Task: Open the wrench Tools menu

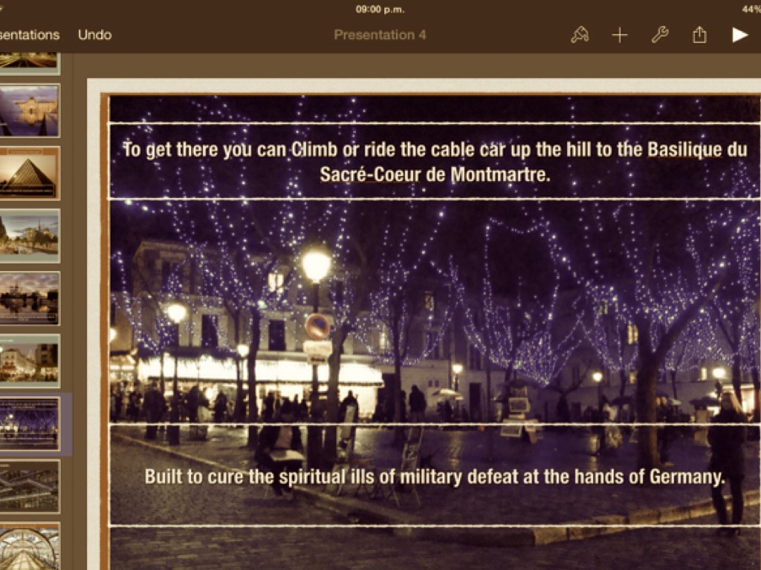Action: pos(660,35)
